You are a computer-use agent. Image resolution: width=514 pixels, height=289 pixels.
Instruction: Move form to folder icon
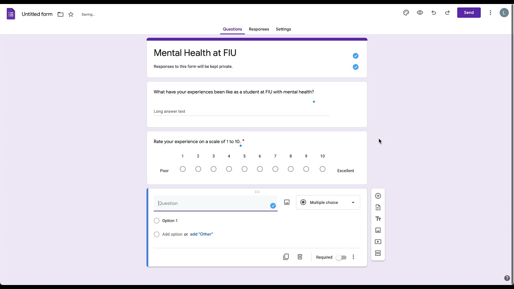coord(61,14)
